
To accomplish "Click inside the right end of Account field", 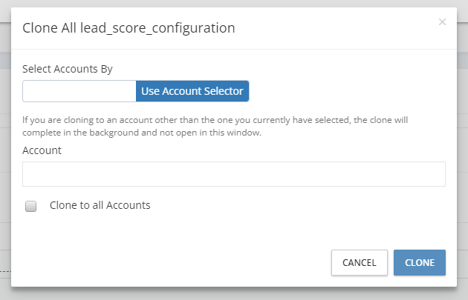I will click(430, 174).
